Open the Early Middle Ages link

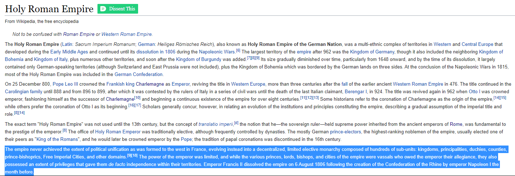point(69,52)
